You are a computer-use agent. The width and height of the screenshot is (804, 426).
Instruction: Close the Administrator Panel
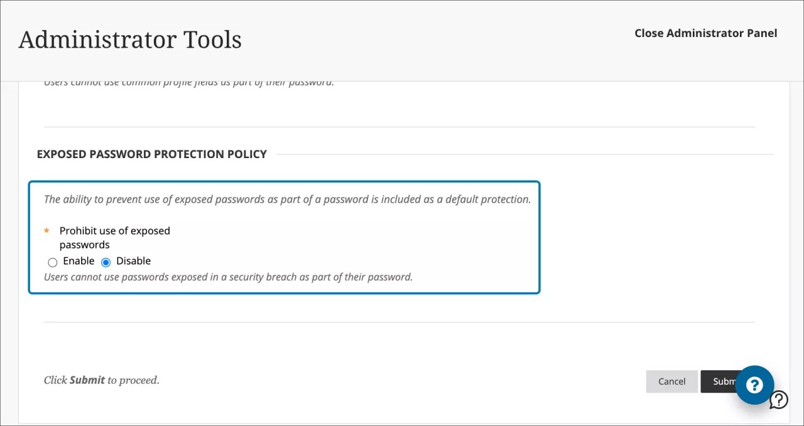[x=705, y=33]
